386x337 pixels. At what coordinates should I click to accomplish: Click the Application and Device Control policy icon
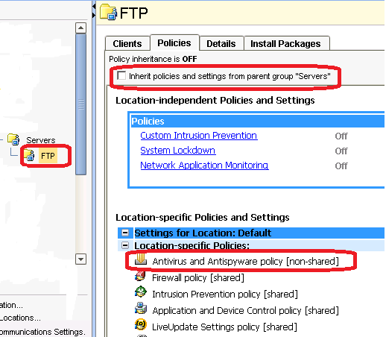click(141, 308)
